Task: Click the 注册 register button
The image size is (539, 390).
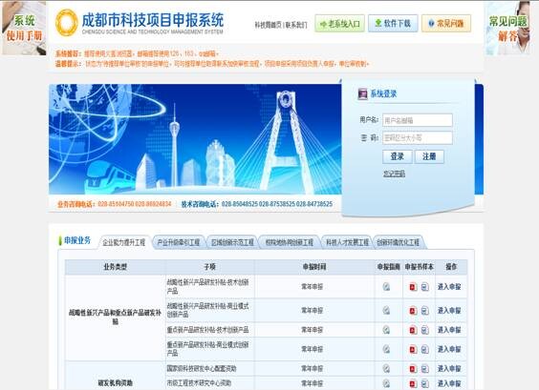Action: click(429, 156)
